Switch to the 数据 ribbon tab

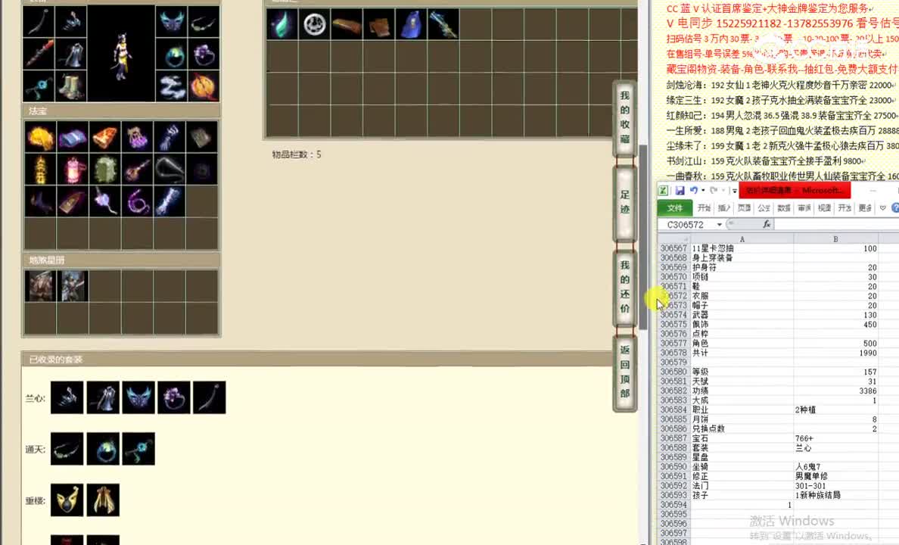tap(785, 208)
